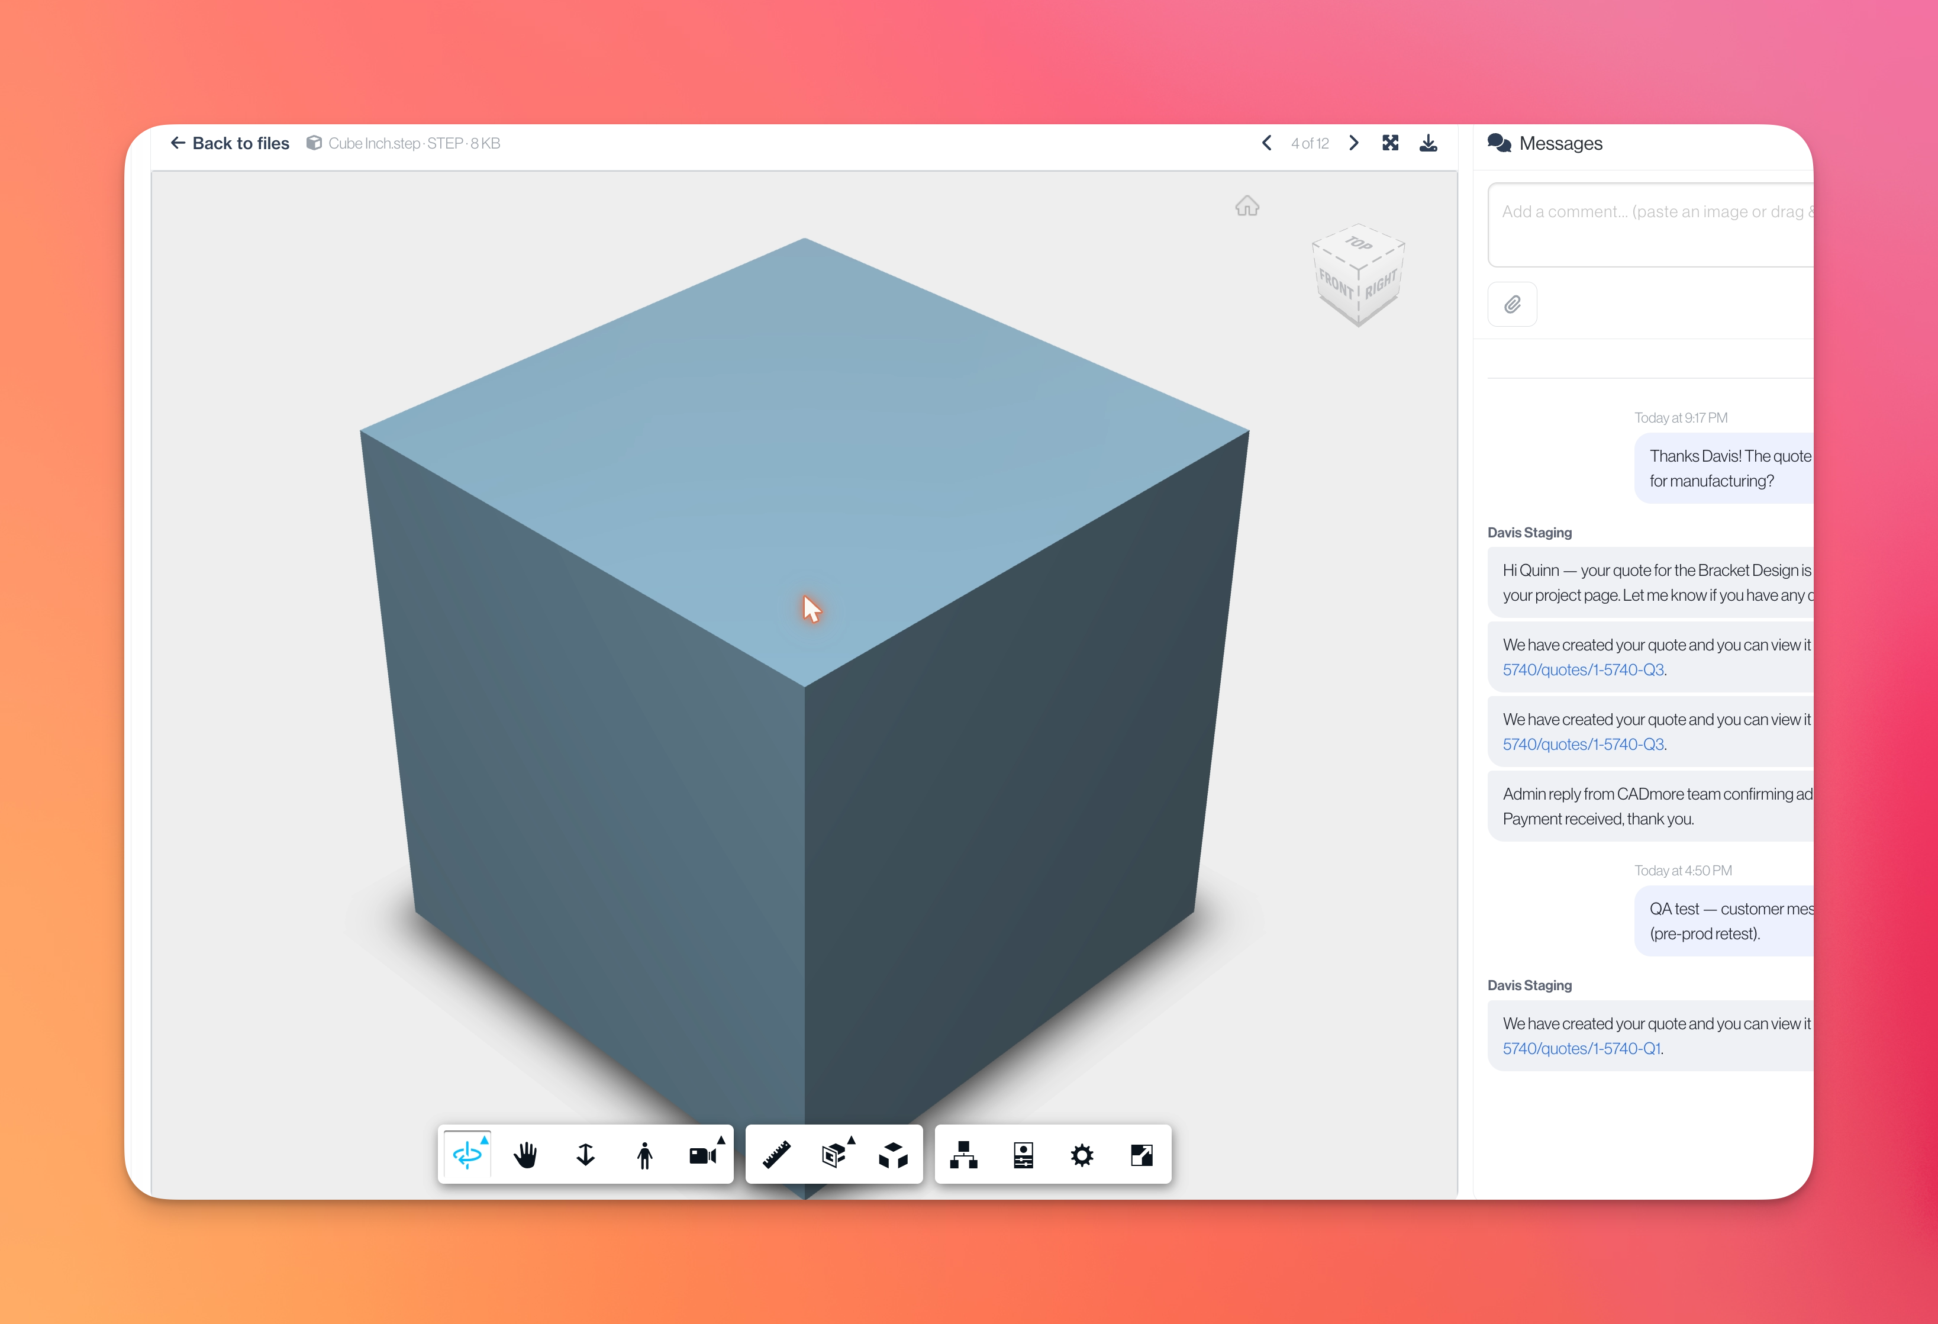The width and height of the screenshot is (1938, 1324).
Task: Expand the viewer with the arrows icon
Action: pyautogui.click(x=1390, y=143)
